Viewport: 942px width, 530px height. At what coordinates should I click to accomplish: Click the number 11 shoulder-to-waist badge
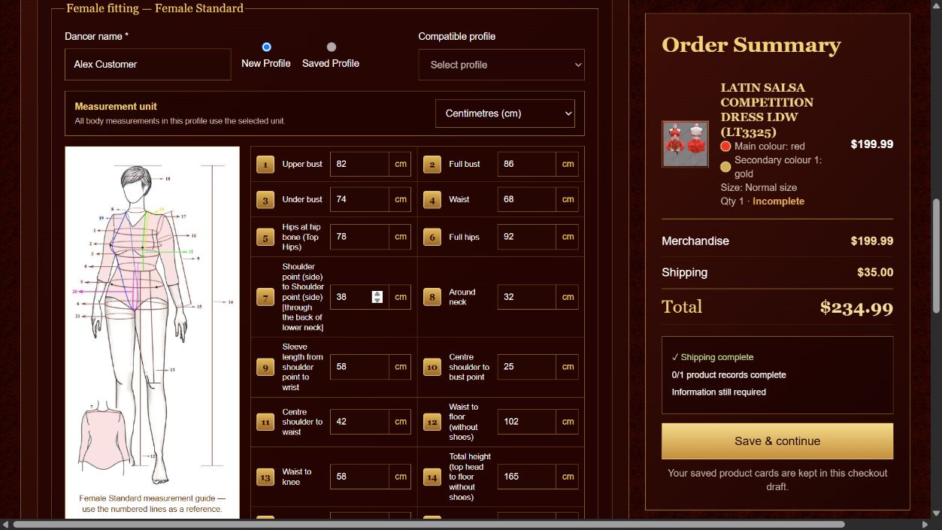(265, 422)
